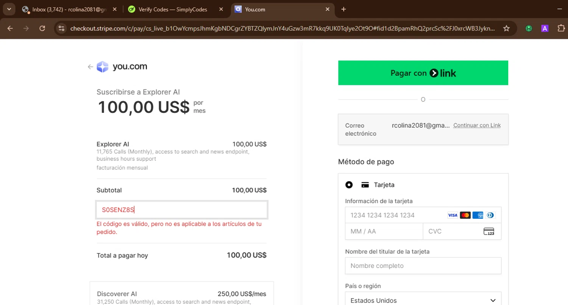
Task: Click the MM / AA expiry field
Action: pyautogui.click(x=384, y=231)
